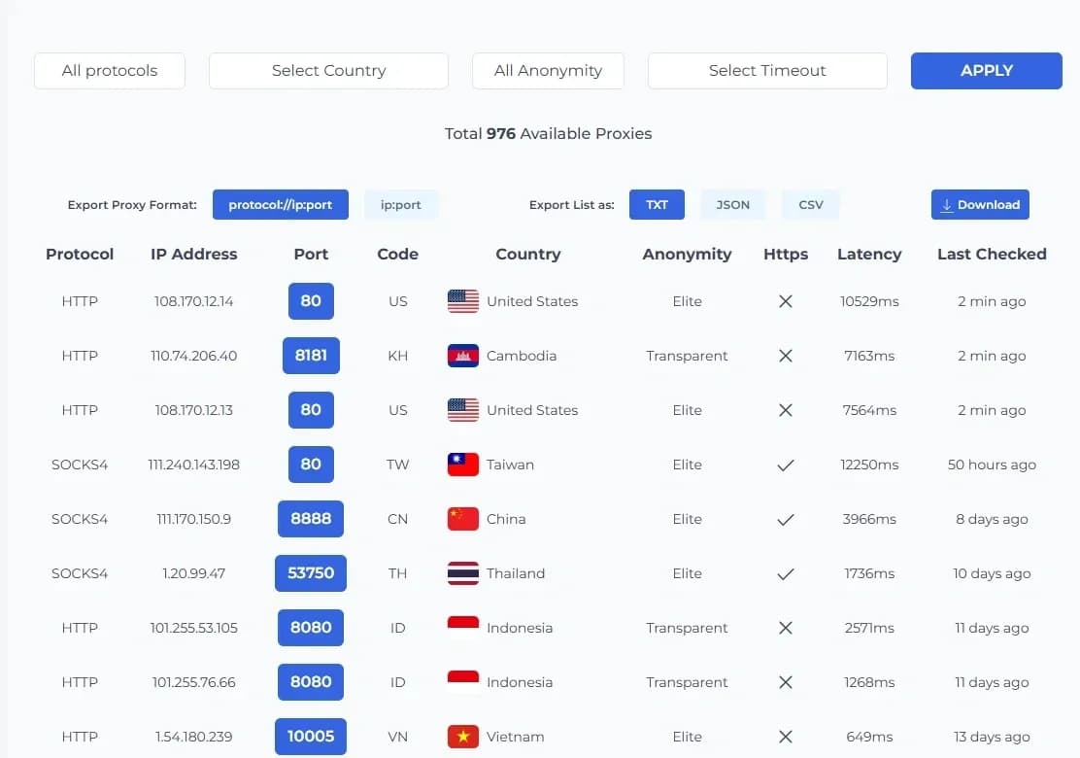Click the Thailand flag icon
The width and height of the screenshot is (1080, 758).
point(462,573)
